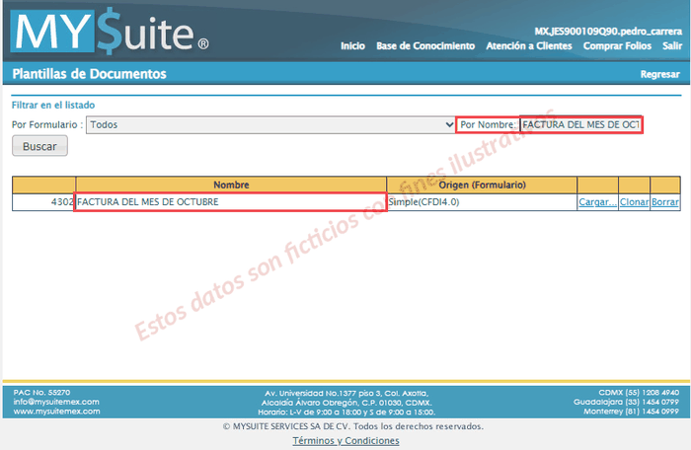Viewport: 691px width, 450px height.
Task: Click the Buscar button
Action: point(39,146)
